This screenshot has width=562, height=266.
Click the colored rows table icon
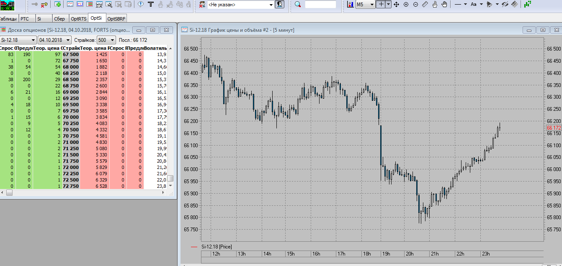click(89, 4)
